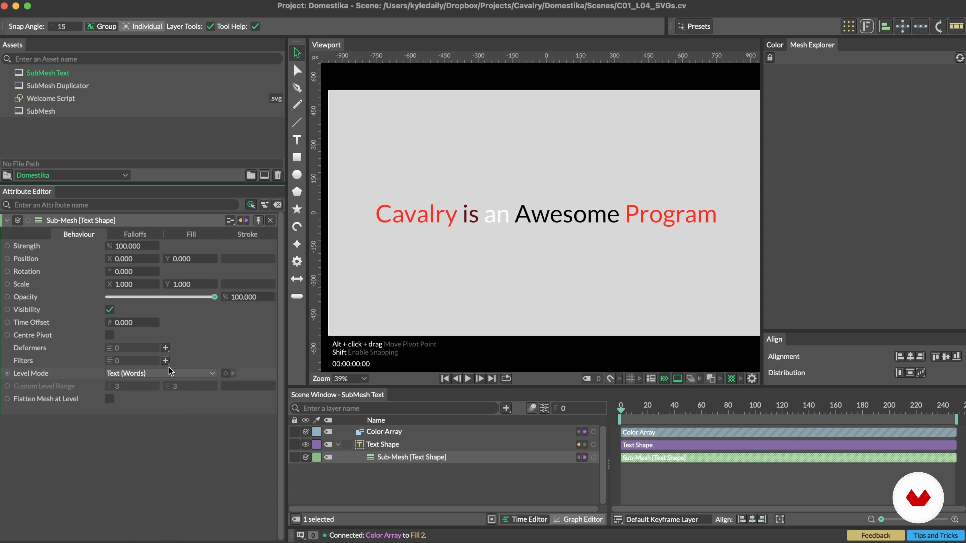Toggle visibility eye of Text Shape layer
Viewport: 966px width, 543px height.
(x=306, y=444)
